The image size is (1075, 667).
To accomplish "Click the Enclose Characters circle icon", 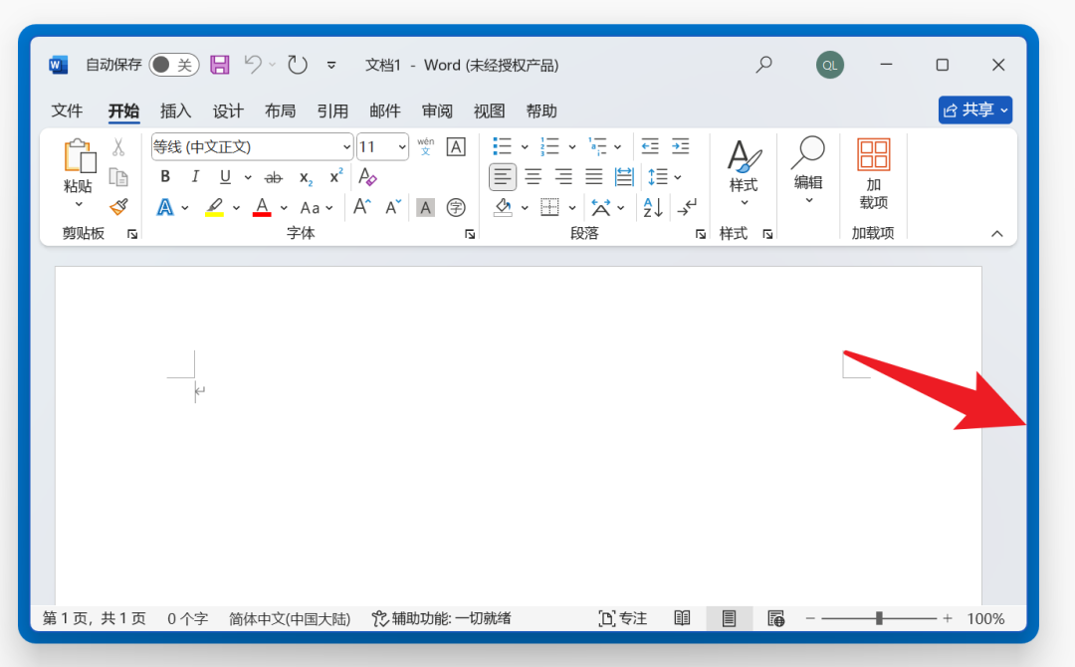I will click(456, 207).
